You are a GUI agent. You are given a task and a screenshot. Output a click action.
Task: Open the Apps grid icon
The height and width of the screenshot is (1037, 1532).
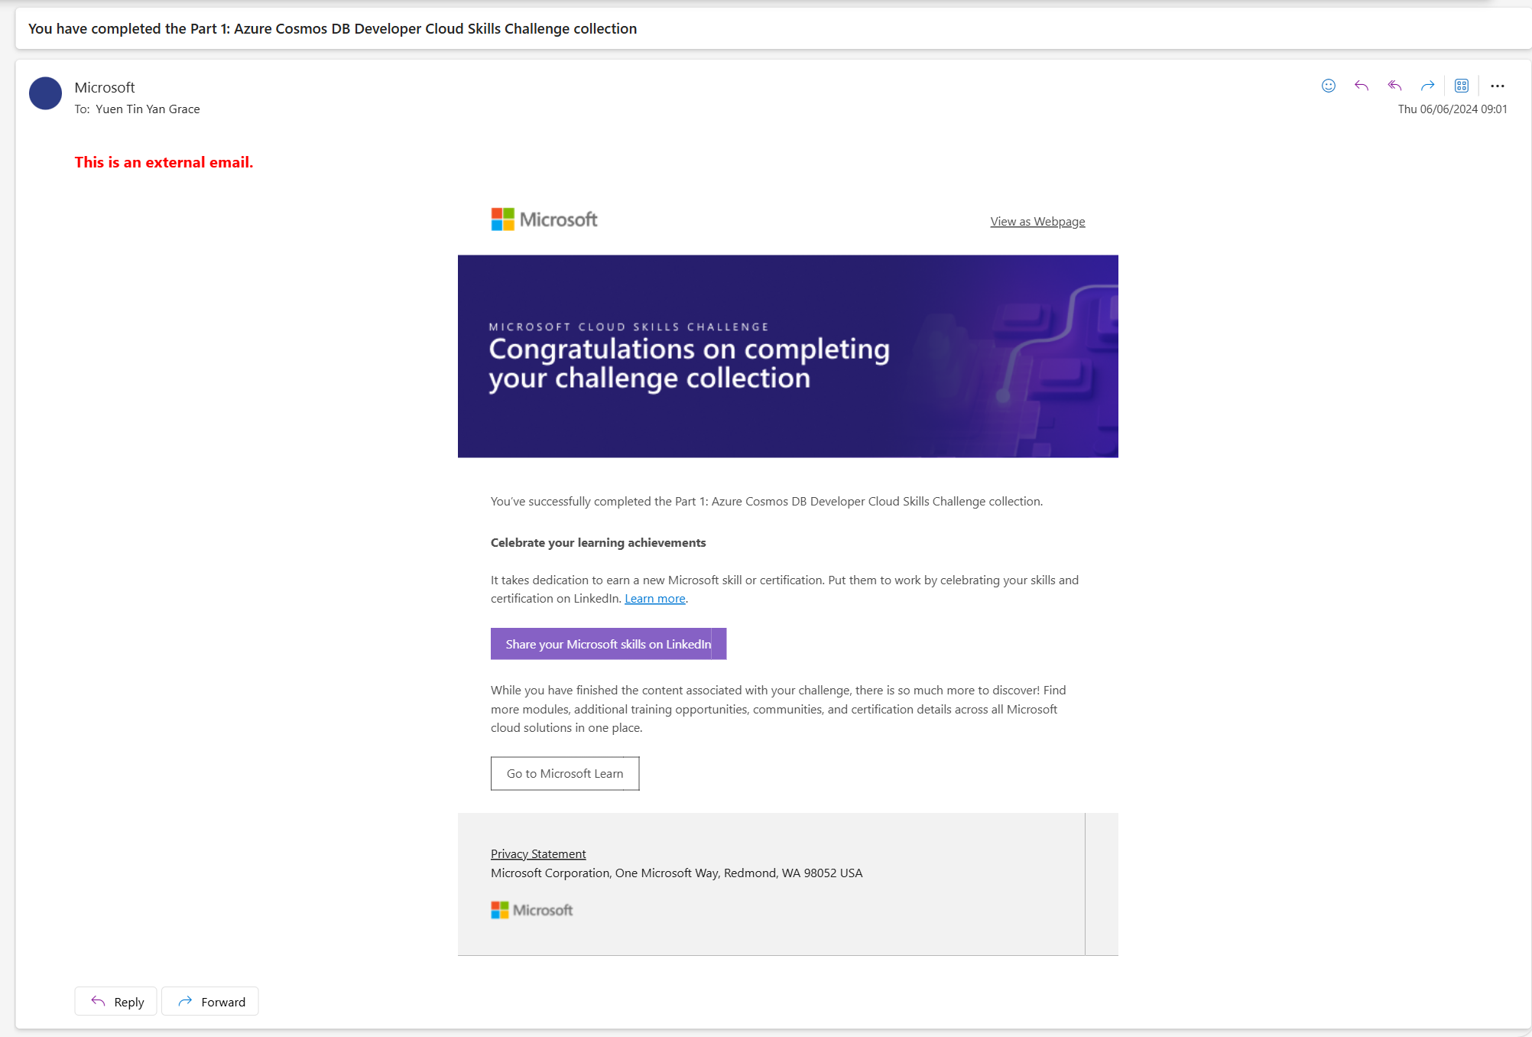click(1461, 86)
